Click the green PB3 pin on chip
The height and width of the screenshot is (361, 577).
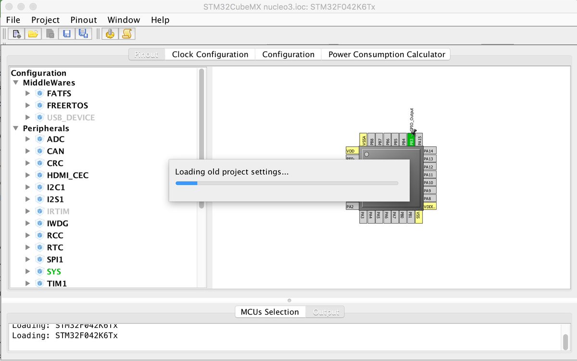pyautogui.click(x=411, y=140)
